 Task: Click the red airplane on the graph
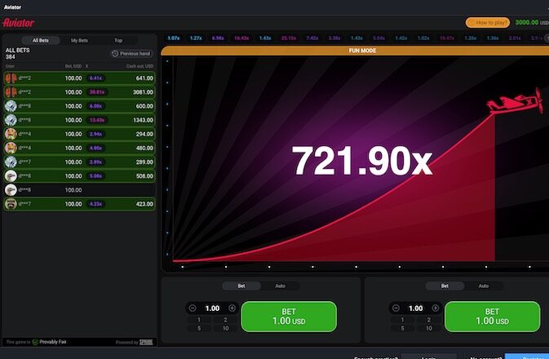click(516, 101)
